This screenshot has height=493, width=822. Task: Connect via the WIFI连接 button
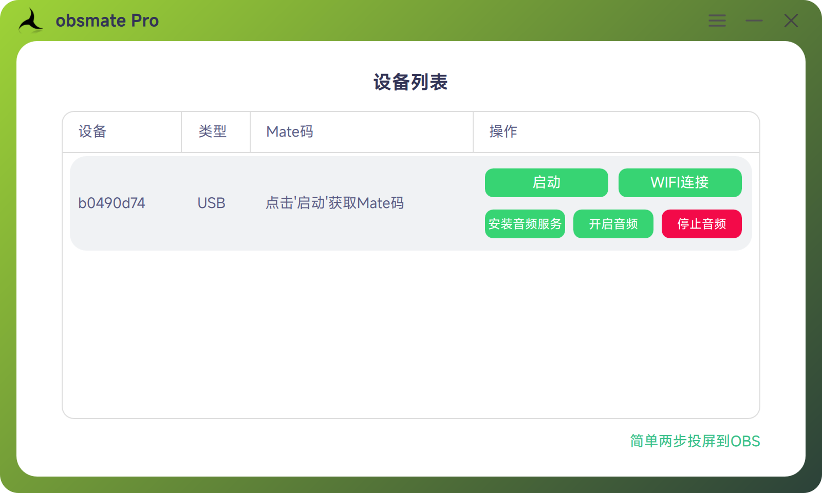680,182
